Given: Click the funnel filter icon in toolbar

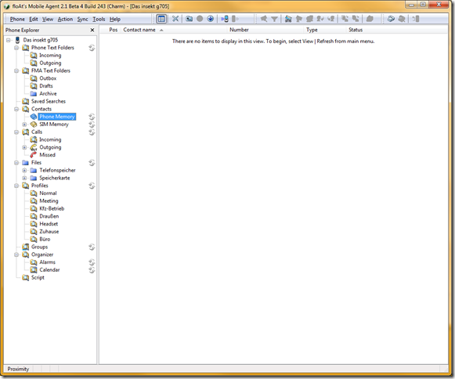Looking at the screenshot, I should click(274, 19).
